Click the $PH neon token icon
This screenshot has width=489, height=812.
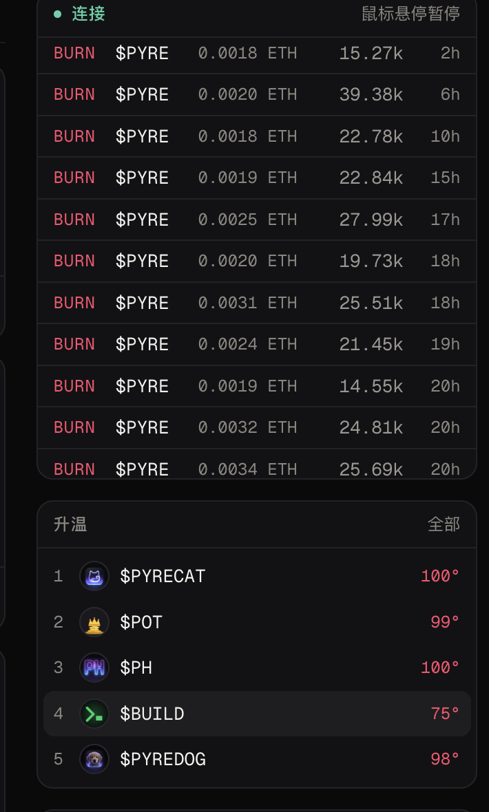[x=94, y=667]
